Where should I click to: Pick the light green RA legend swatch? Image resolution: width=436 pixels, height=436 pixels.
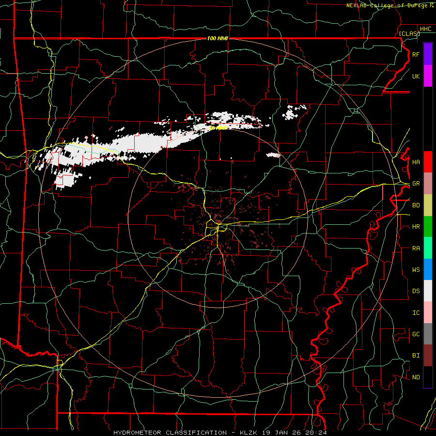[428, 248]
